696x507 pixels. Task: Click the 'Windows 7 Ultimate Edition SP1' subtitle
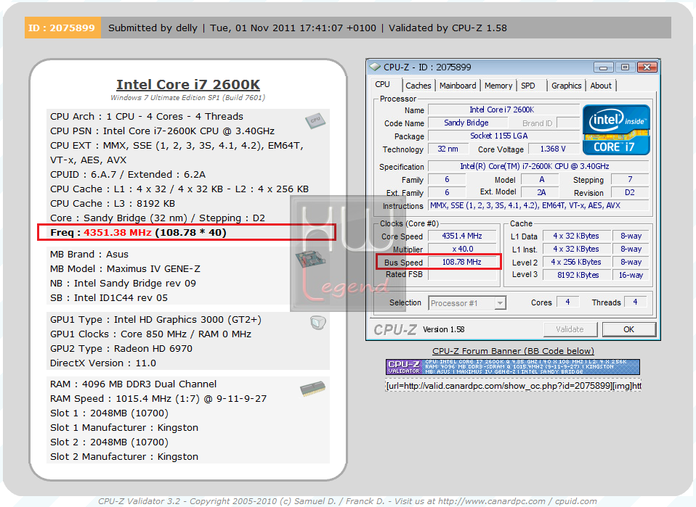tap(187, 97)
